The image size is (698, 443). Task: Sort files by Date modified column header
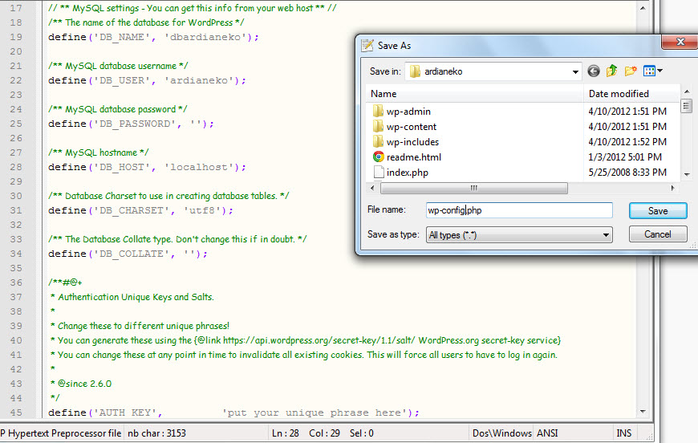pyautogui.click(x=631, y=94)
